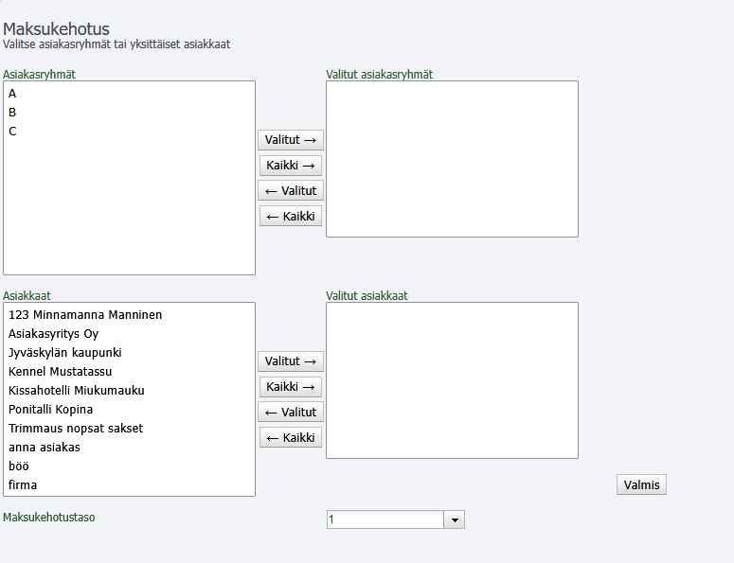Screen dimensions: 734x563
Task: Open the Maksukehotustaso dropdown arrow
Action: 454,519
